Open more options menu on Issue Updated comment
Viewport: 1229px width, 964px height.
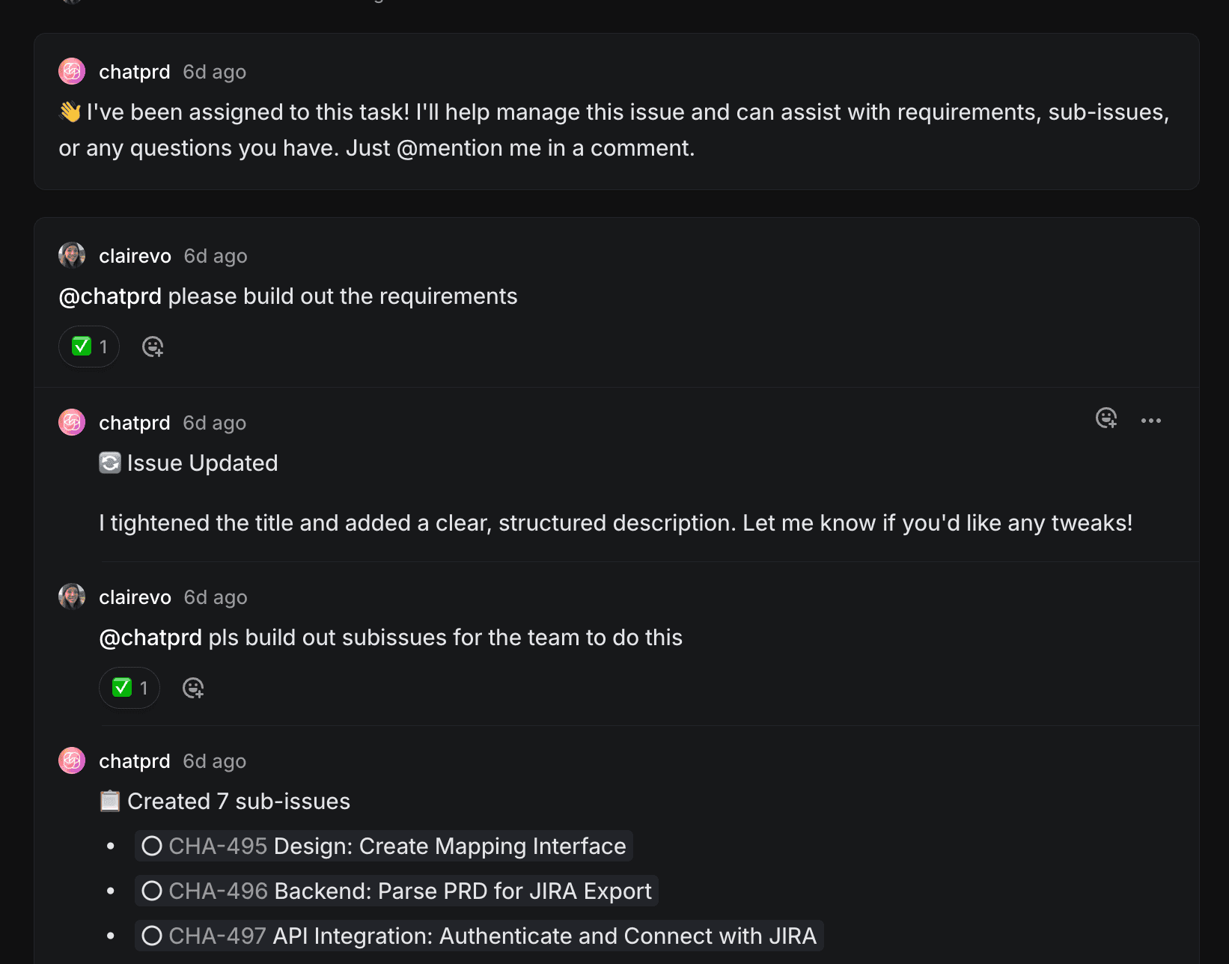click(1150, 421)
